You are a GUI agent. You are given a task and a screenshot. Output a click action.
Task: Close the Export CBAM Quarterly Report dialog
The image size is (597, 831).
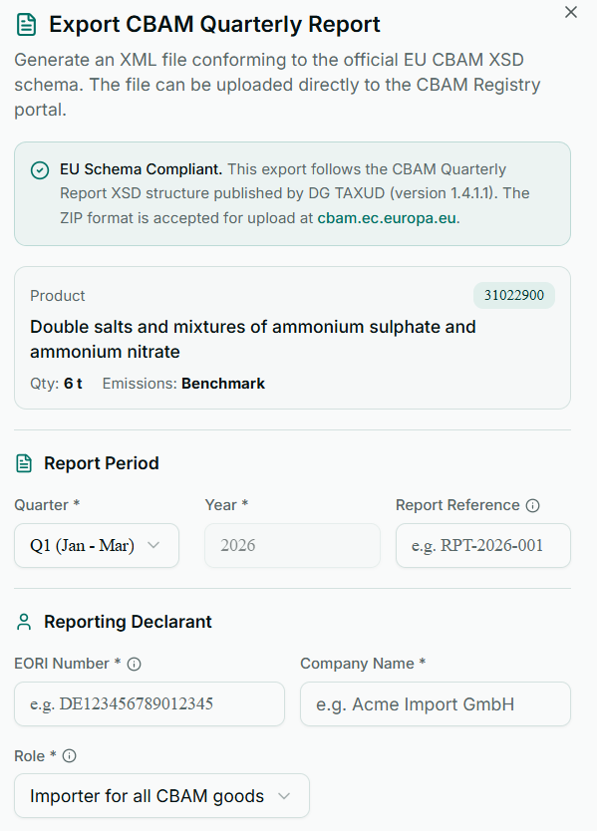coord(570,12)
